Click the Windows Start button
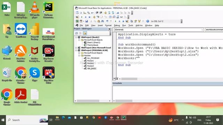 click(x=3, y=120)
